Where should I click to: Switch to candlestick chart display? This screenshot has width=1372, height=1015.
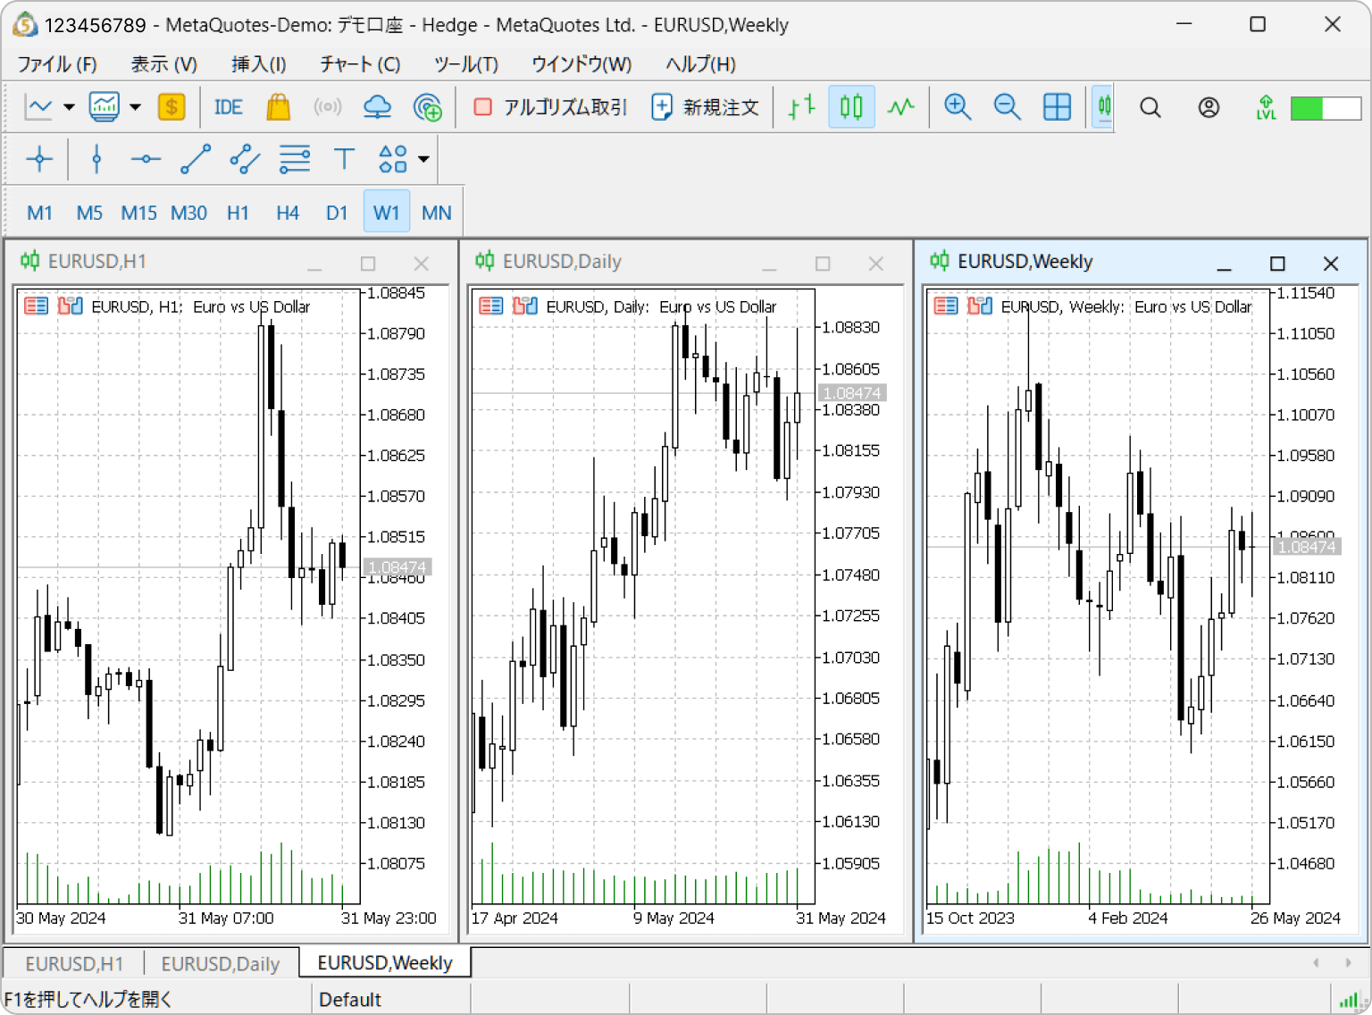pos(851,107)
